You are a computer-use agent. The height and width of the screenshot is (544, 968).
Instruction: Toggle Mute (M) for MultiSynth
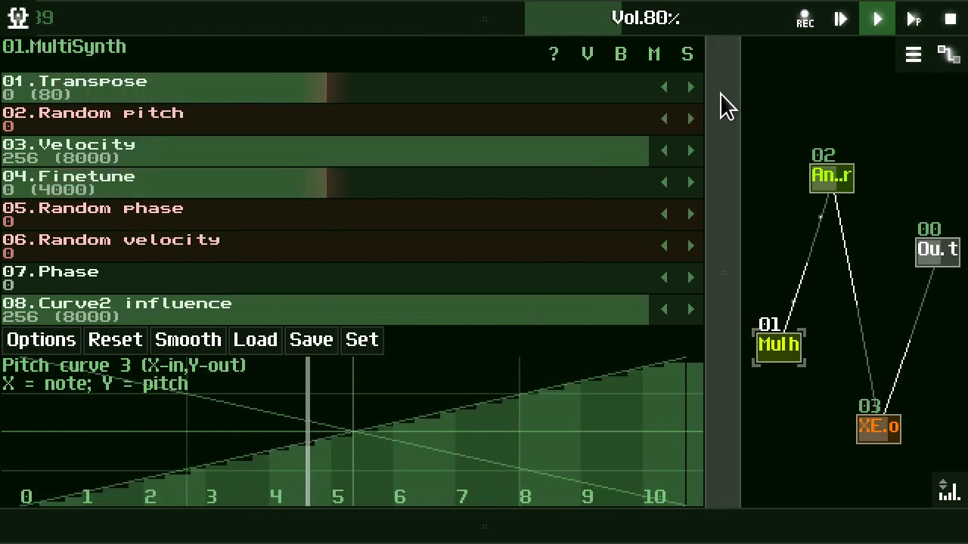653,54
